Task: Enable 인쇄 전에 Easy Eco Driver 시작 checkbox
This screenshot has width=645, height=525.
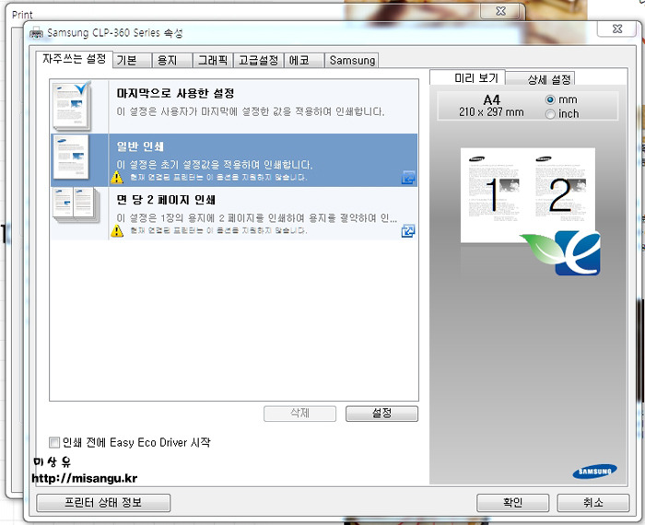Action: click(x=53, y=442)
